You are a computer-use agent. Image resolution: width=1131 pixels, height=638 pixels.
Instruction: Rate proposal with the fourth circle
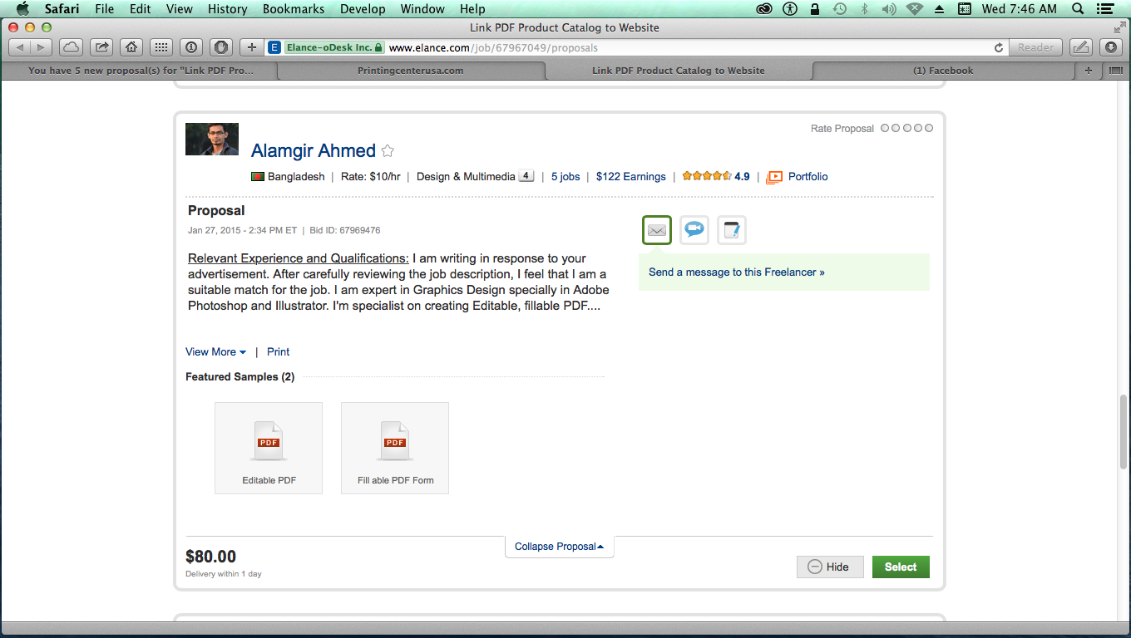[917, 128]
